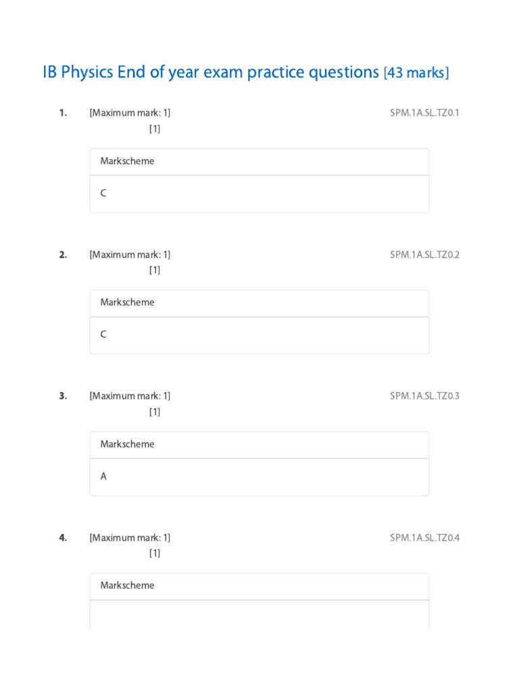Click the title "IB Physics End of year exam practice questions"
Image resolution: width=519 pixels, height=692 pixels.
211,72
